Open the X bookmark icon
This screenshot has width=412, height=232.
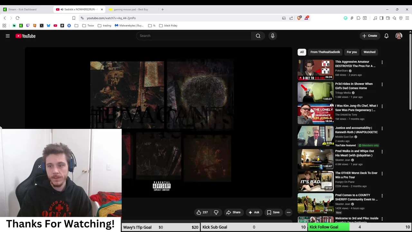(x=42, y=25)
